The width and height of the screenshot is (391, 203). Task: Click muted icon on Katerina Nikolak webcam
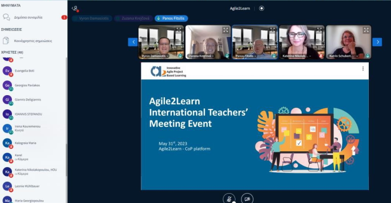321,56
